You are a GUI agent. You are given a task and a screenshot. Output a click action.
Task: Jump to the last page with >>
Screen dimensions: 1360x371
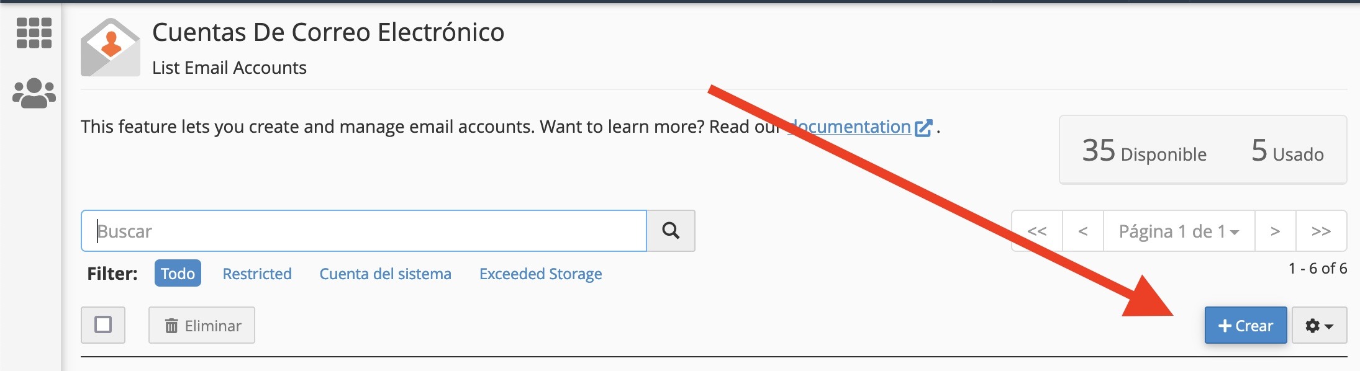1321,231
